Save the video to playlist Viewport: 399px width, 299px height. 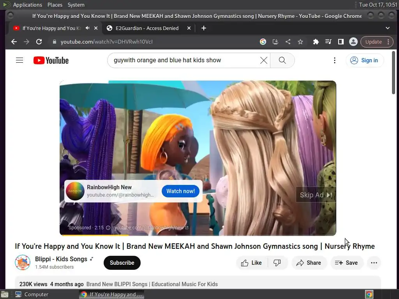(x=346, y=263)
